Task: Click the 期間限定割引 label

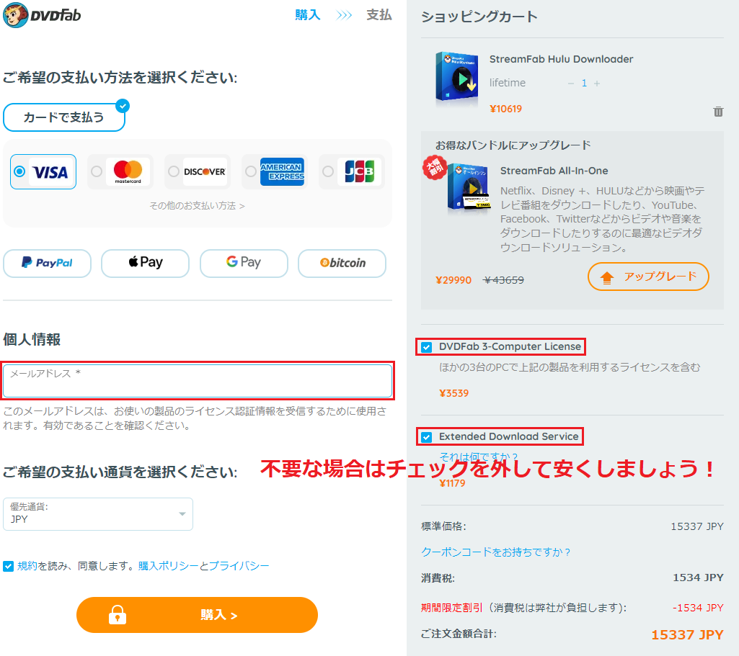Action: [451, 608]
